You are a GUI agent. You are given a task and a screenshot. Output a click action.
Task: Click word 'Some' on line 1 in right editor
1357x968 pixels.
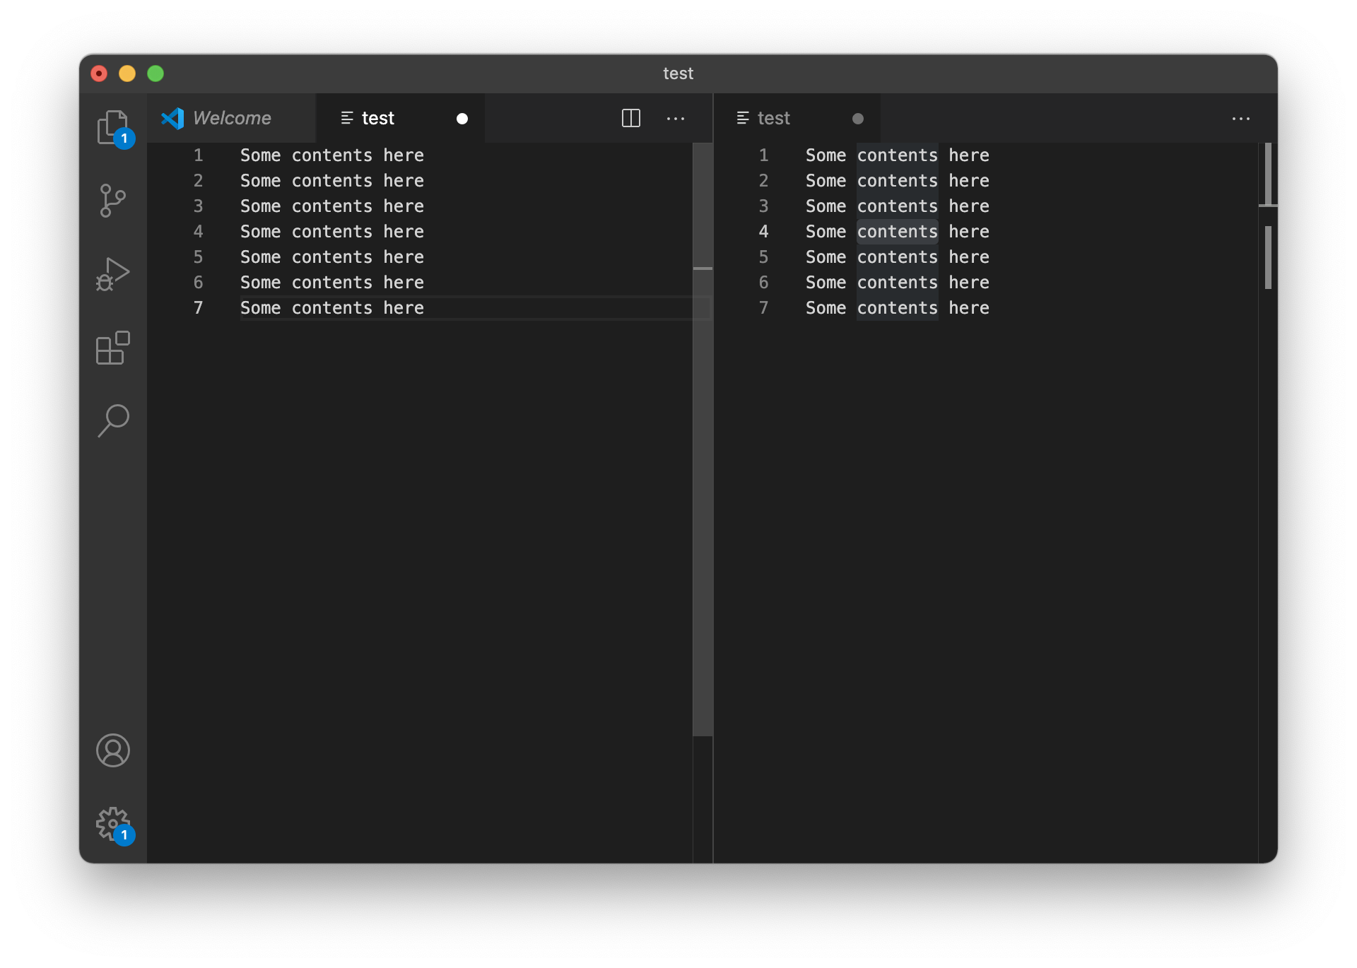click(x=826, y=155)
